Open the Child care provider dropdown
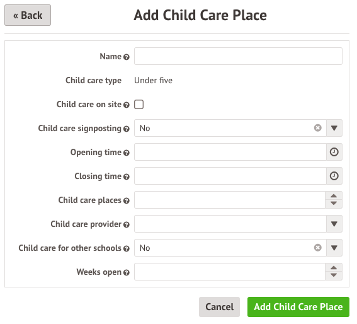357x324 pixels. coord(334,224)
